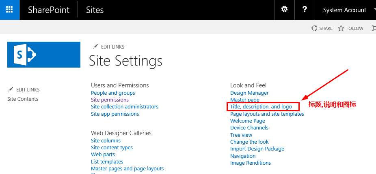376x174 pixels.
Task: Go to the Master page settings
Action: click(x=245, y=100)
